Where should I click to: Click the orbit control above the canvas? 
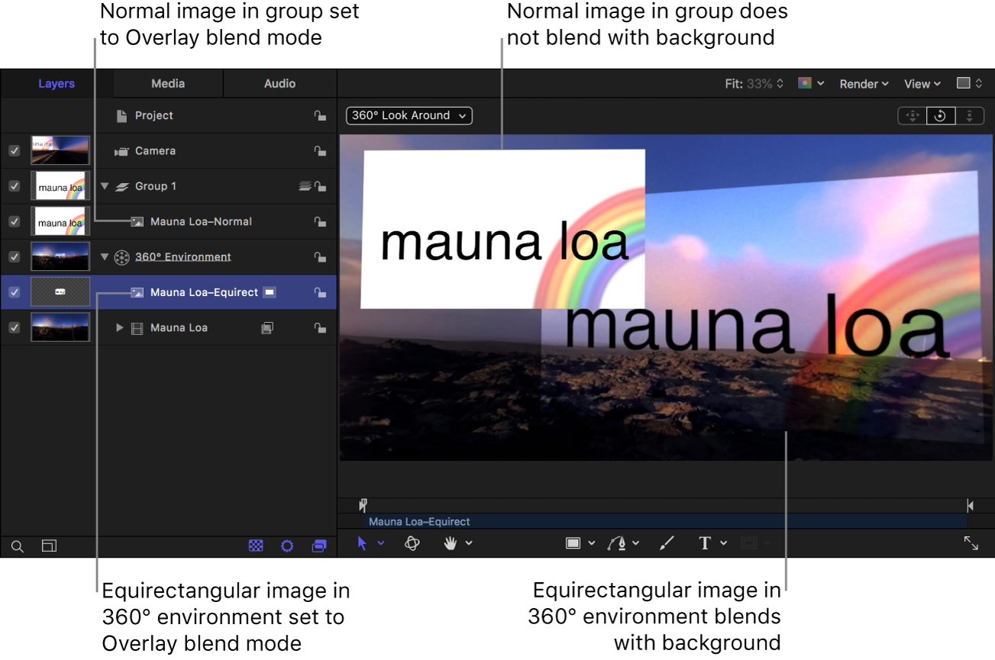940,115
